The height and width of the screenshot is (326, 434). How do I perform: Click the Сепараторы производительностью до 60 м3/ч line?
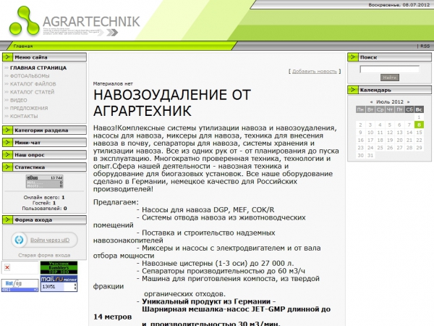[x=221, y=271]
